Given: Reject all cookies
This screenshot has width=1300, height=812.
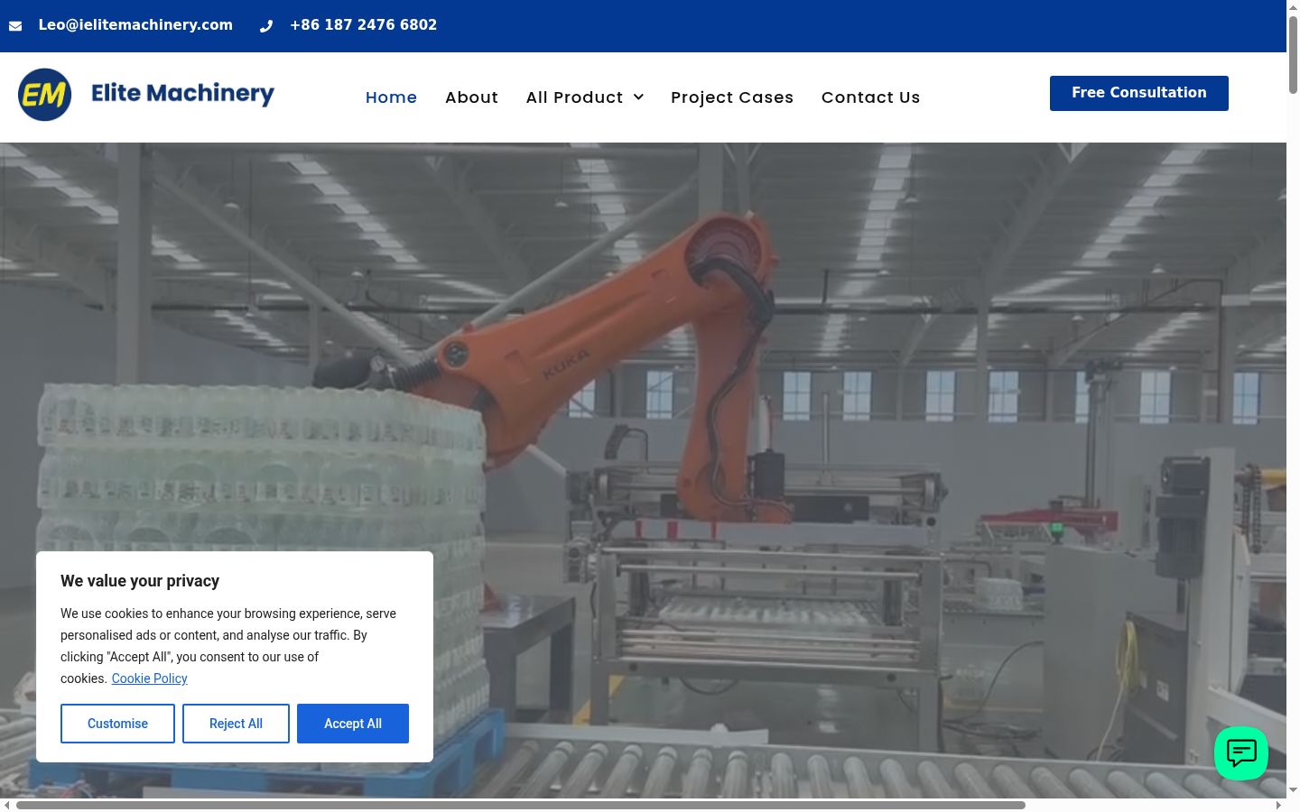Looking at the screenshot, I should [236, 724].
